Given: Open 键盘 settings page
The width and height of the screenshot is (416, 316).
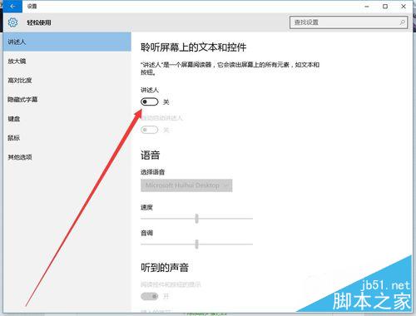Looking at the screenshot, I should (x=67, y=119).
